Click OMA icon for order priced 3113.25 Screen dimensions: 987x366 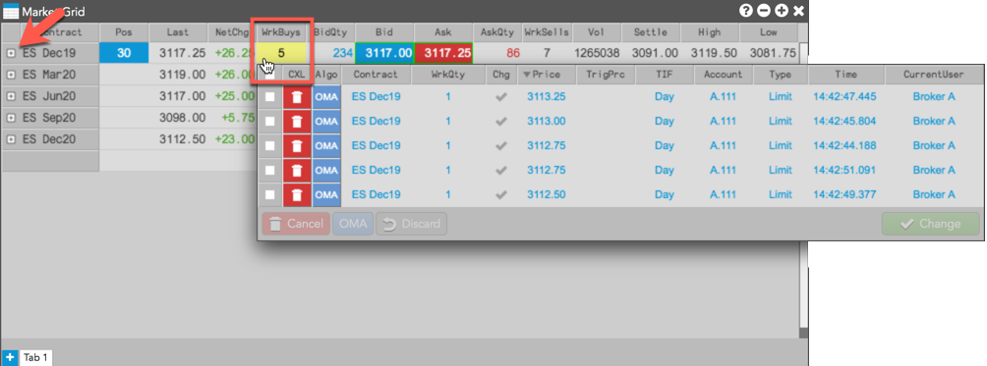(326, 97)
